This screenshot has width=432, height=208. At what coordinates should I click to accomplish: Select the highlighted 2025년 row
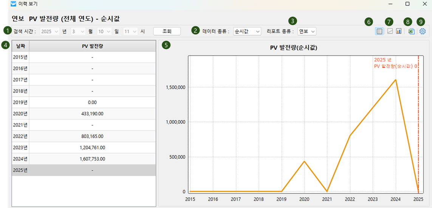[x=83, y=170]
